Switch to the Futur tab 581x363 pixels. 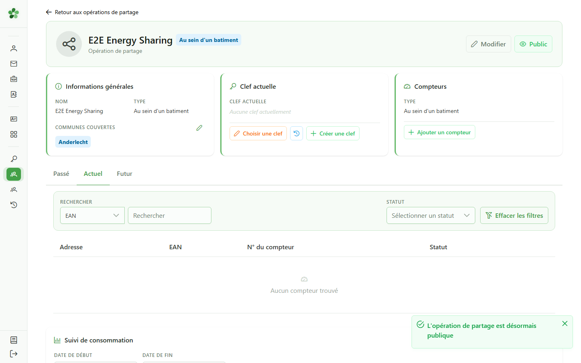(x=125, y=174)
